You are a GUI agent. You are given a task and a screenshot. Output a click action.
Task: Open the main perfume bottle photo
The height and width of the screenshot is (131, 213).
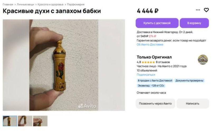(x=64, y=65)
